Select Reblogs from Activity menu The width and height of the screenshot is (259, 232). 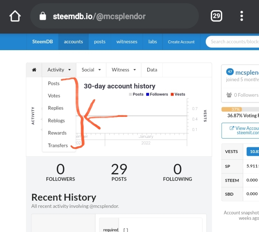coord(56,121)
